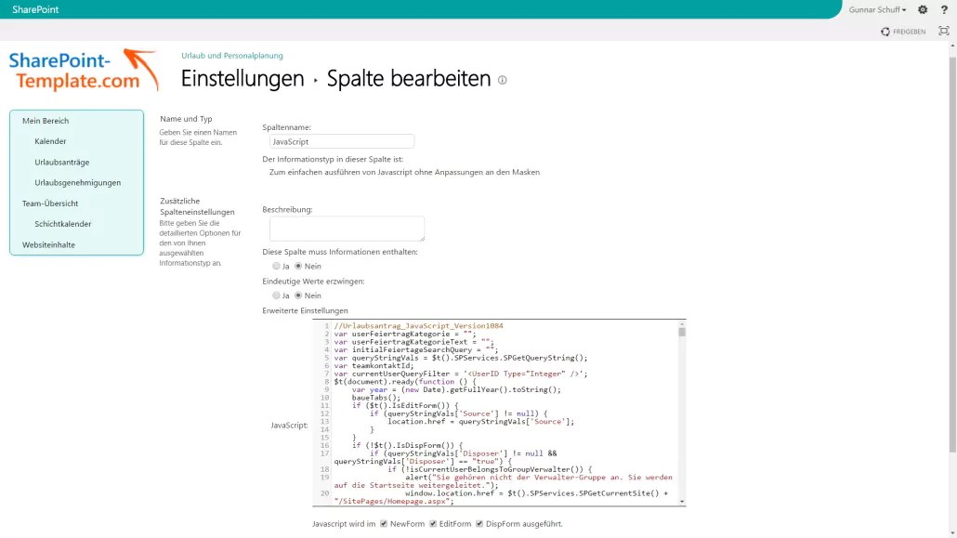Enter focus mode with the fullscreen icon
Viewport: 957px width, 538px height.
[x=943, y=31]
